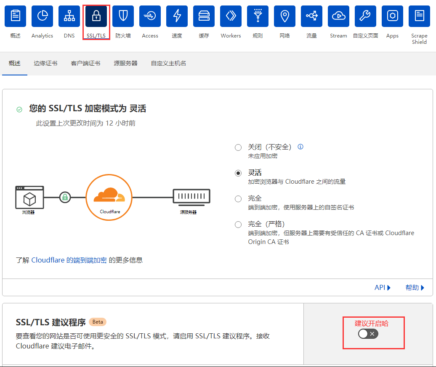Open the Cloudflare 的端到端加密 link
Screen dimensions: 436x367
(x=69, y=260)
